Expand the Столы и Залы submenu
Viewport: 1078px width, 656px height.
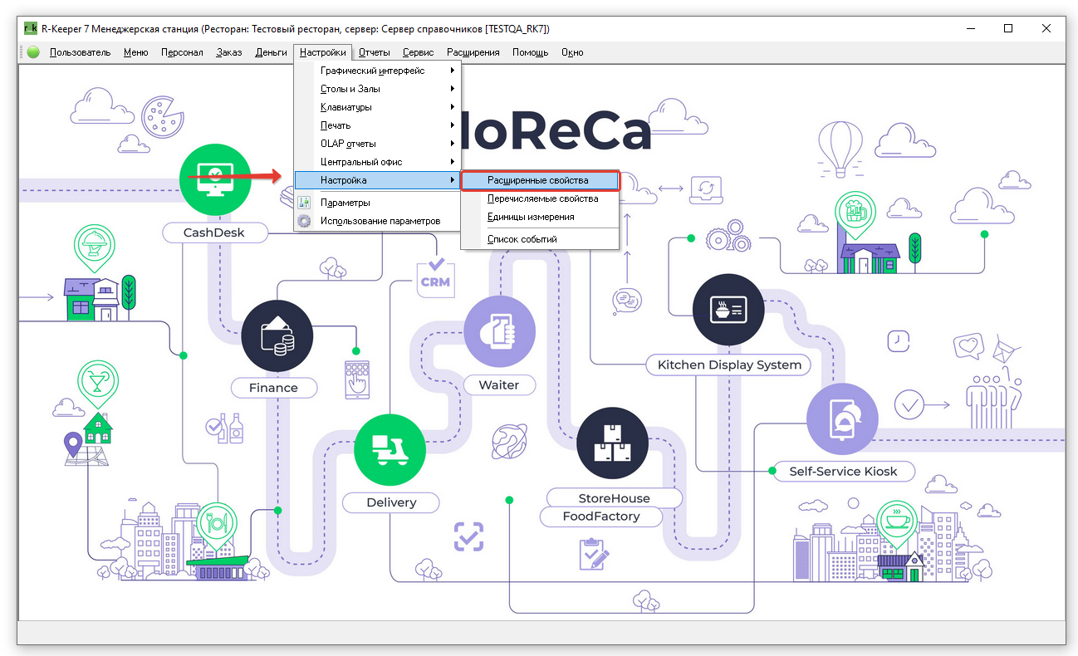click(x=350, y=89)
